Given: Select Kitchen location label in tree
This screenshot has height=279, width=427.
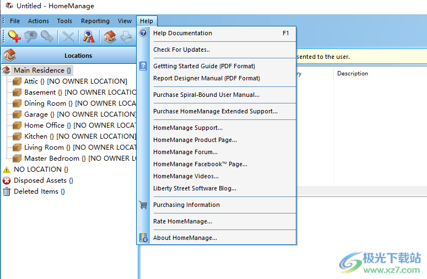Looking at the screenshot, I should tap(80, 136).
